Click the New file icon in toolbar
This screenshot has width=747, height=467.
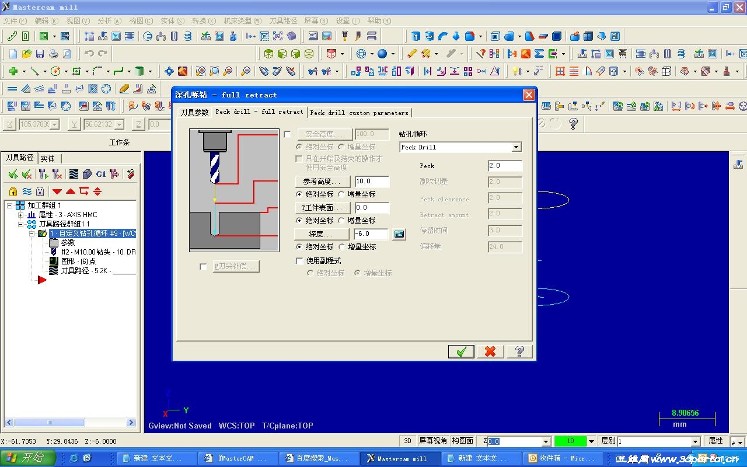13,54
